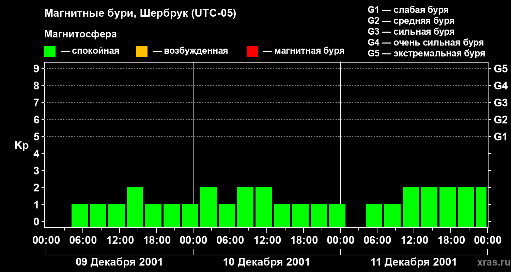Click the G1 label on the right axis
The height and width of the screenshot is (272, 511).
[x=500, y=137]
